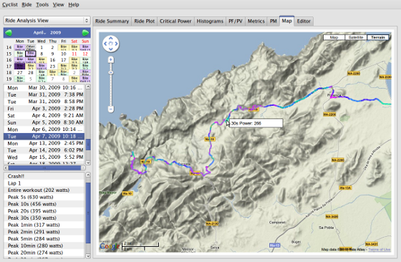Pan map down using navigation control
The height and width of the screenshot is (262, 401).
coord(111,49)
